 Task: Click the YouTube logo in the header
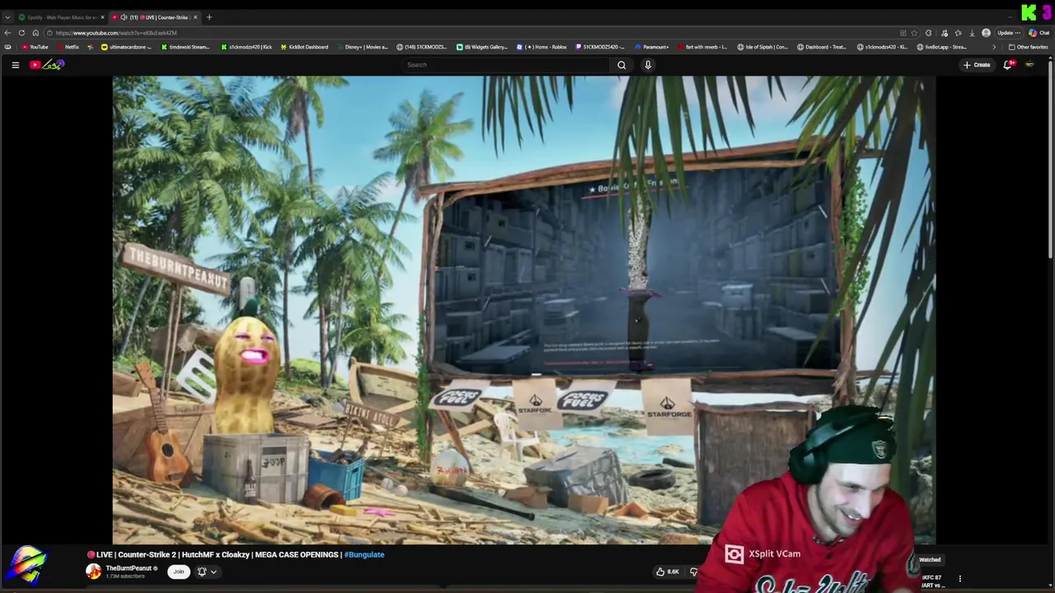coord(47,64)
